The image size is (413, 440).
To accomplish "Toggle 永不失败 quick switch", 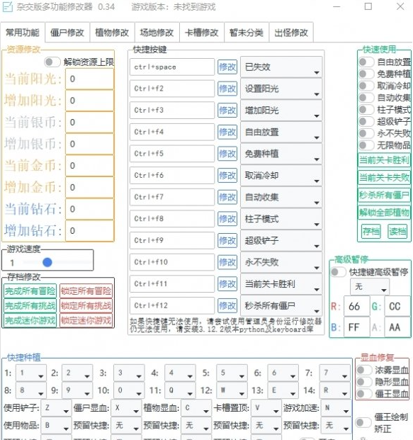I will (366, 133).
